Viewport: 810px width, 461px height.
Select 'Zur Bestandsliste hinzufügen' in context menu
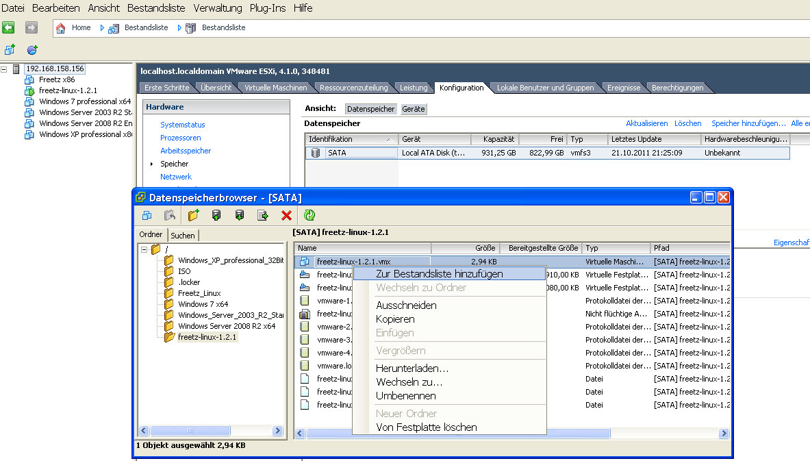(439, 273)
